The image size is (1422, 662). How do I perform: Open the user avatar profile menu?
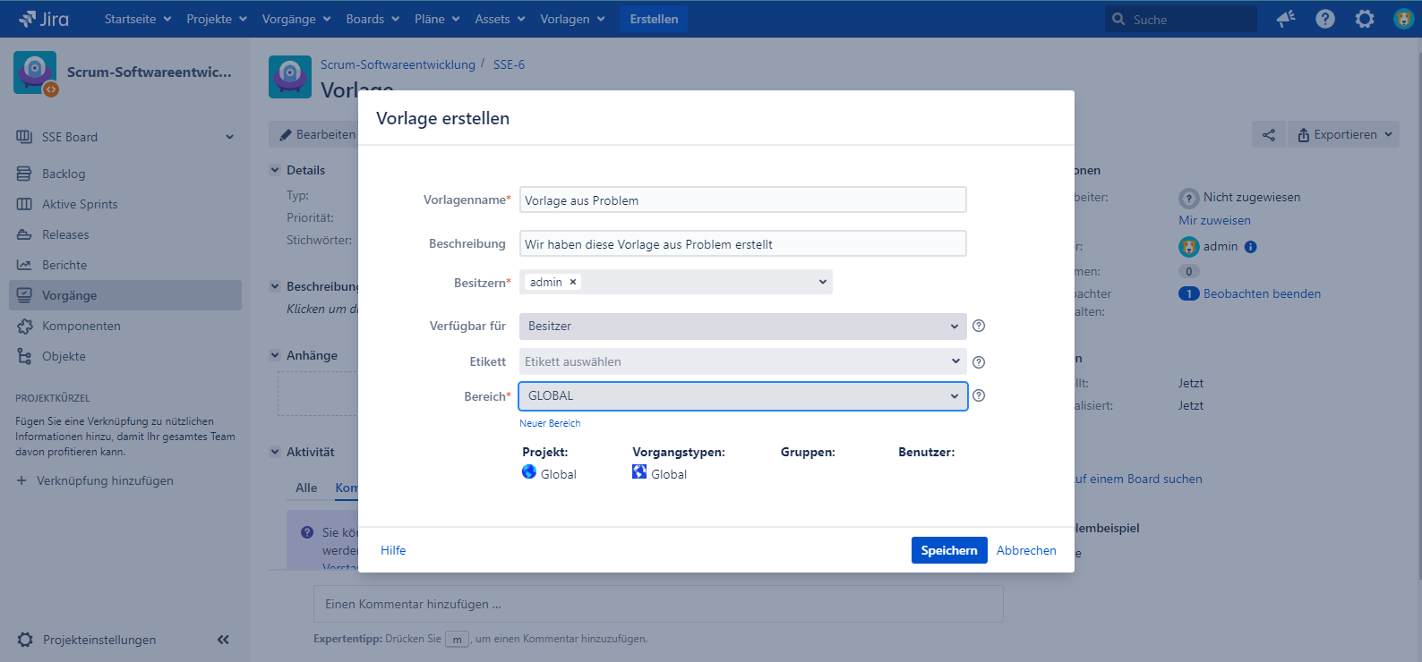pyautogui.click(x=1403, y=19)
